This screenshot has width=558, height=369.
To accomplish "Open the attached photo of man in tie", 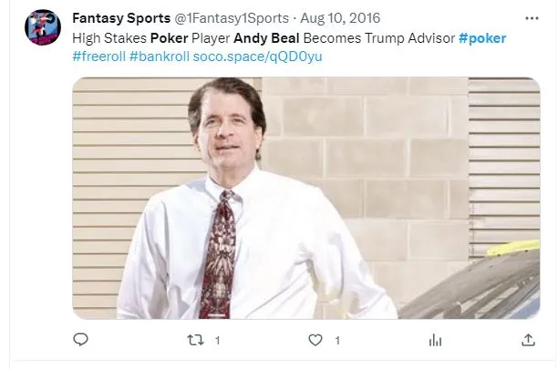I will tap(306, 198).
